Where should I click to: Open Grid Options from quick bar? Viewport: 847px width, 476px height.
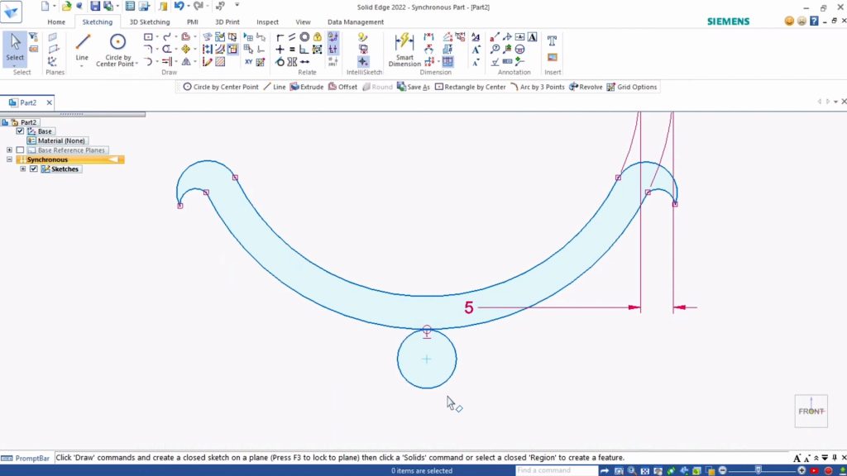631,87
